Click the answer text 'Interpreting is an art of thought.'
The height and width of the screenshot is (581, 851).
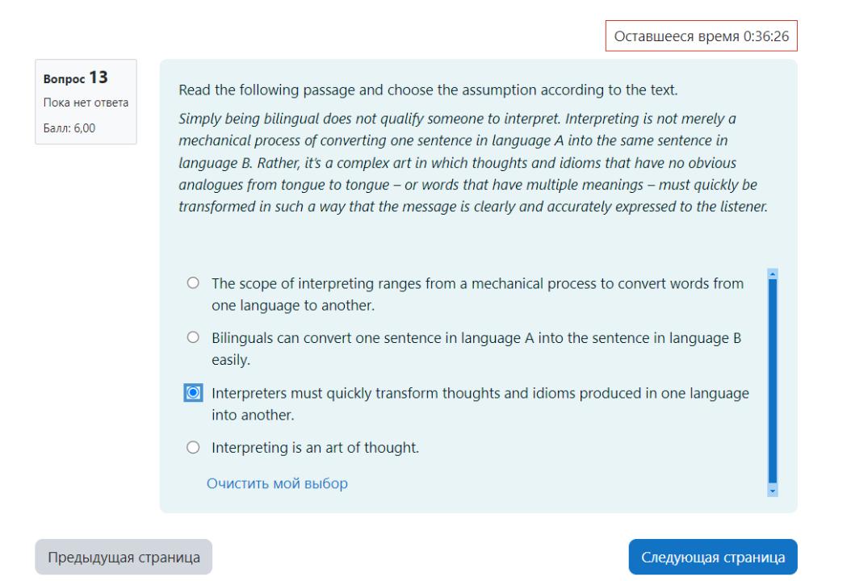pos(316,448)
